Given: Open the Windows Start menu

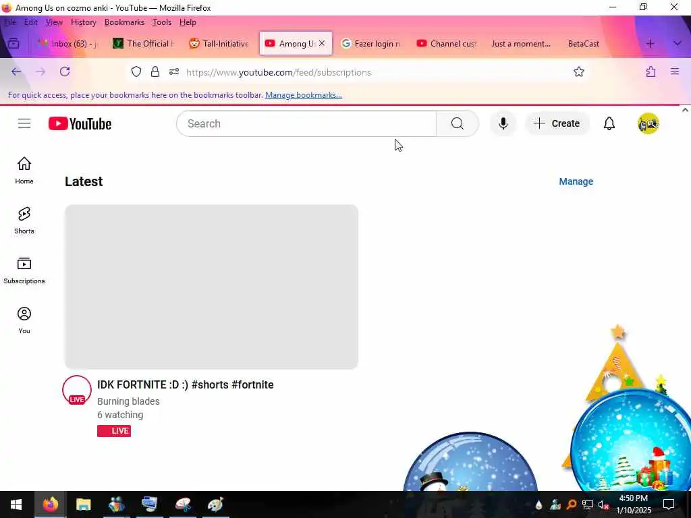Looking at the screenshot, I should tap(16, 505).
